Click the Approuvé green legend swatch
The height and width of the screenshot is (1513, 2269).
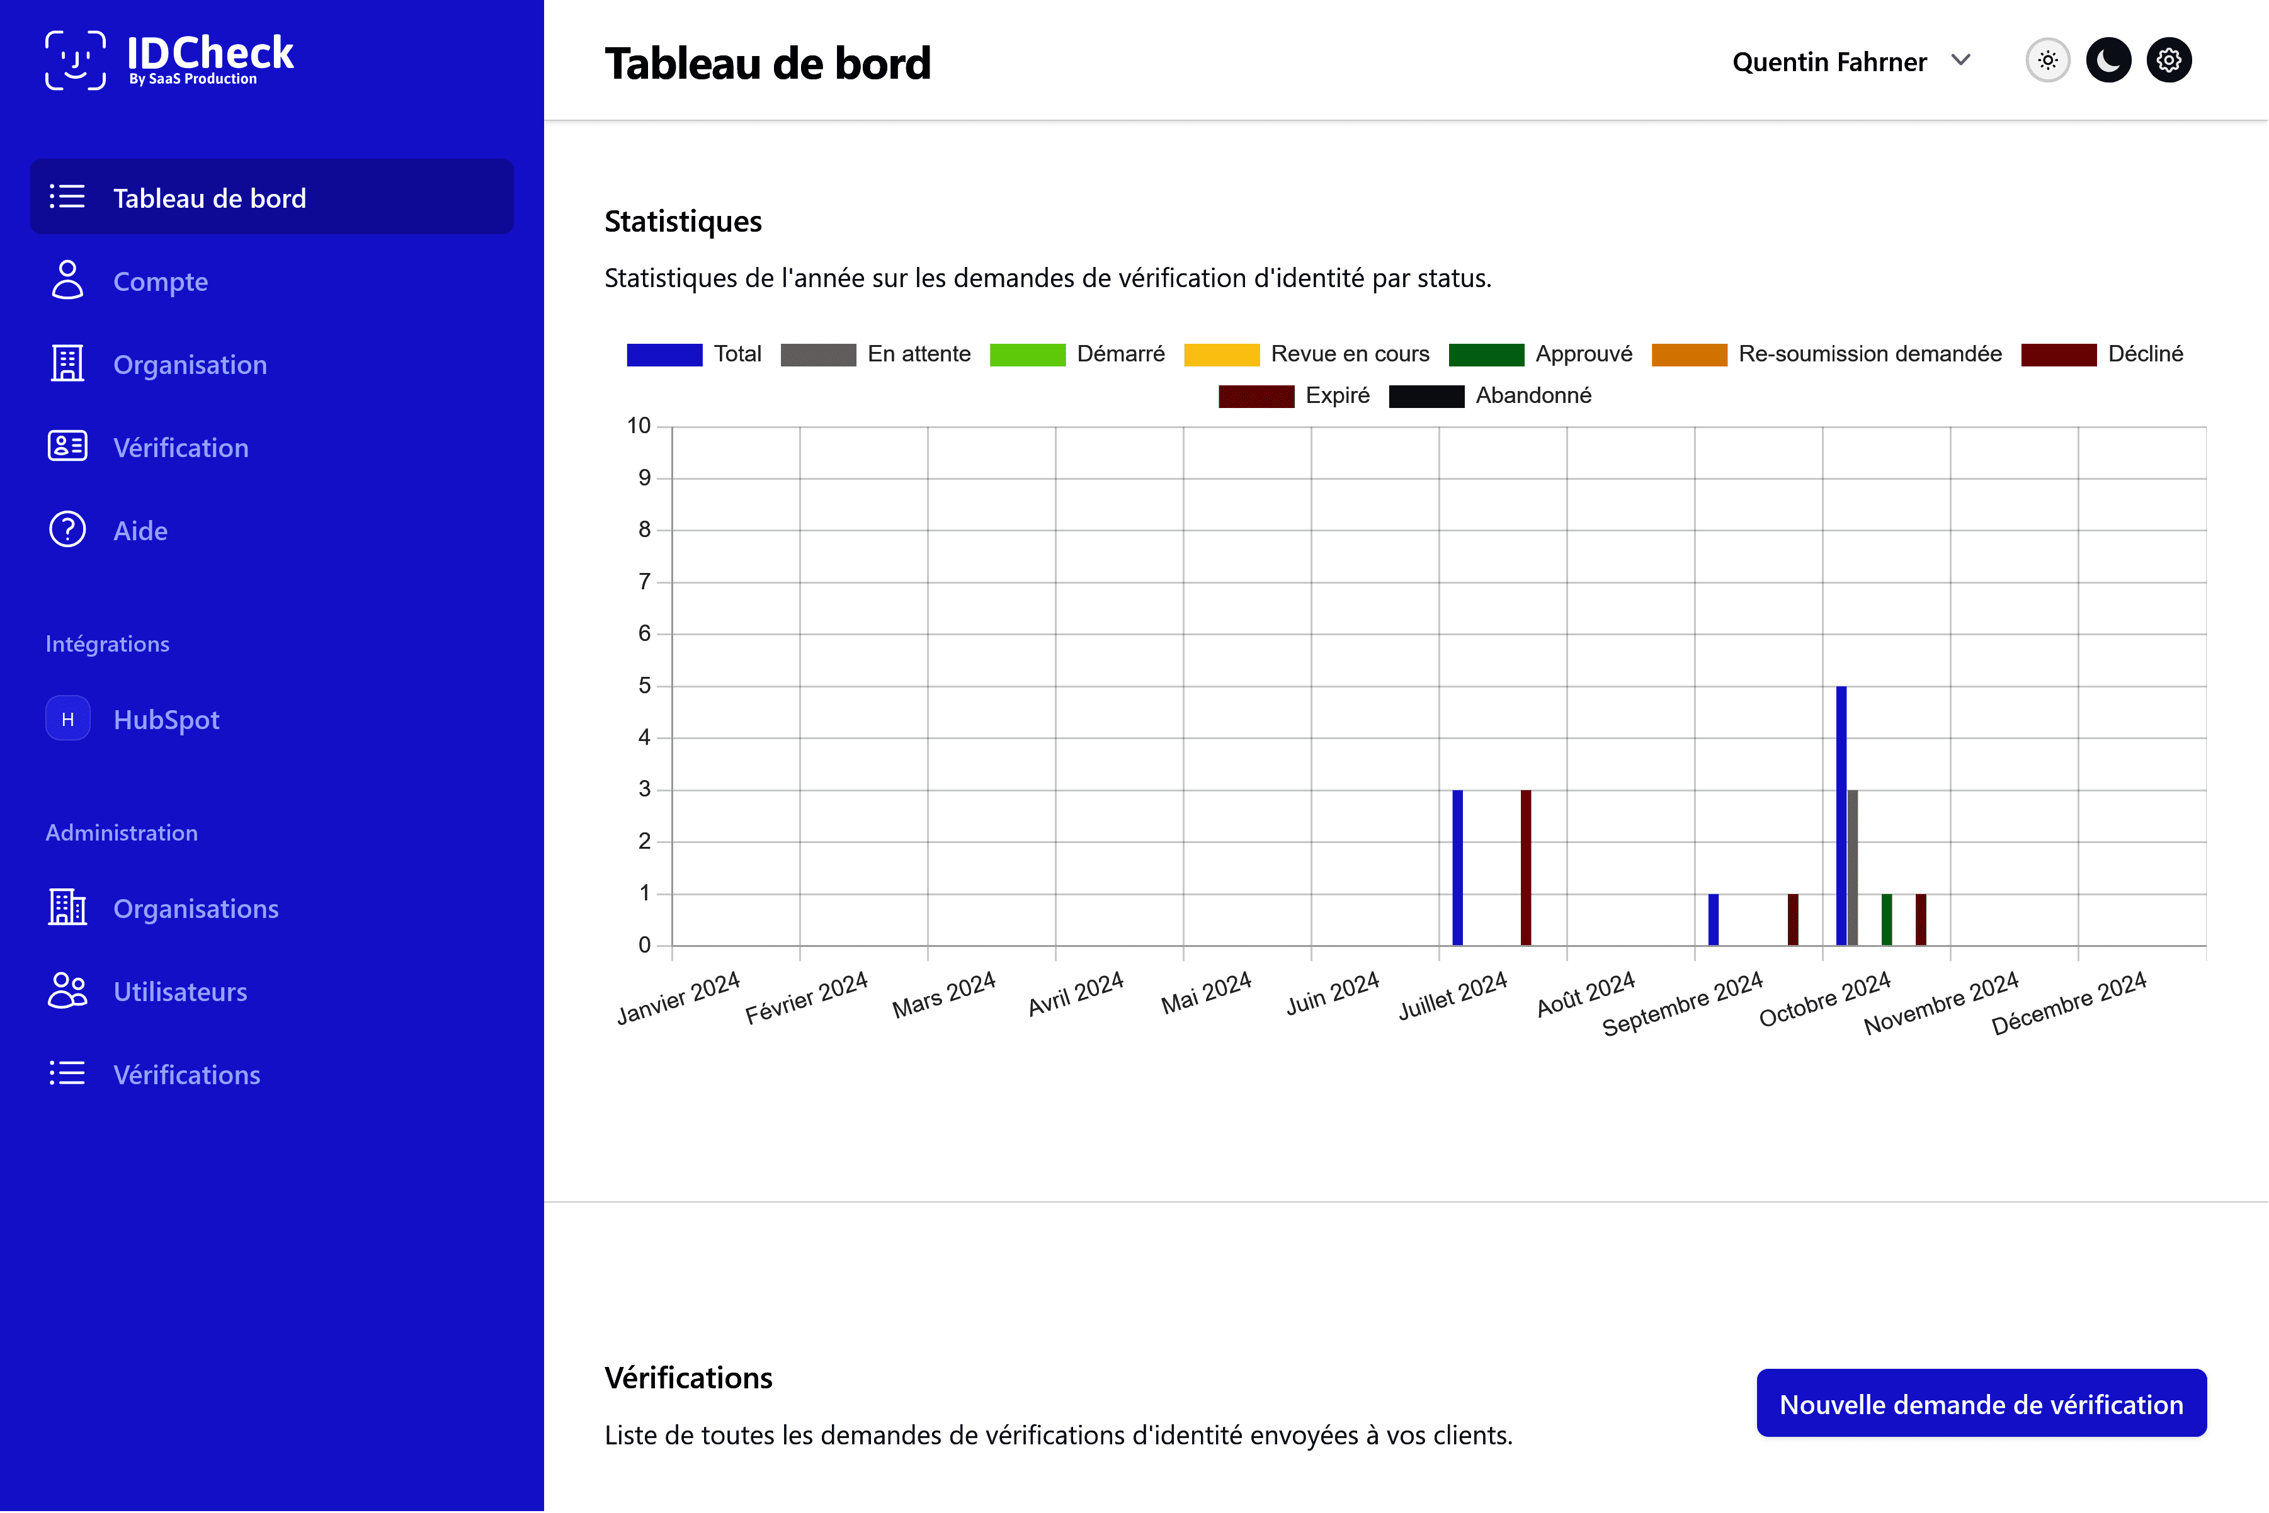(x=1486, y=354)
